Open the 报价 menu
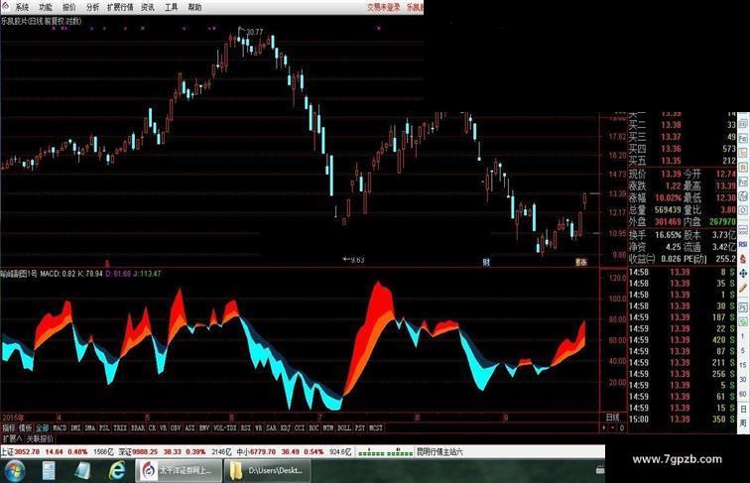 69,7
